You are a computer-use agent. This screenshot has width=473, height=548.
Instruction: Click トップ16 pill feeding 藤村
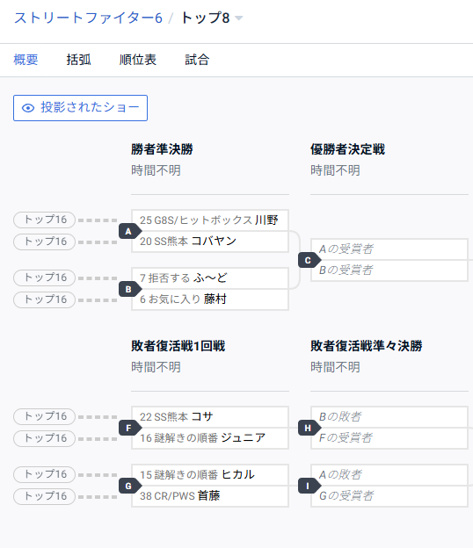45,299
